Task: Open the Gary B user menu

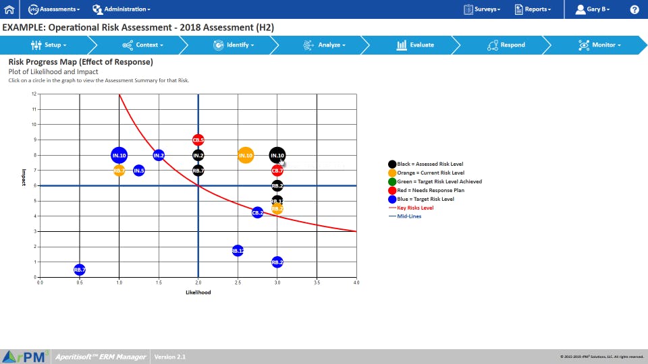Action: [593, 9]
